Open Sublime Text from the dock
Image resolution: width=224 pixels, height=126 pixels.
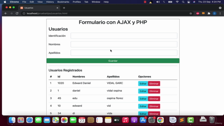pyautogui.click(x=182, y=120)
